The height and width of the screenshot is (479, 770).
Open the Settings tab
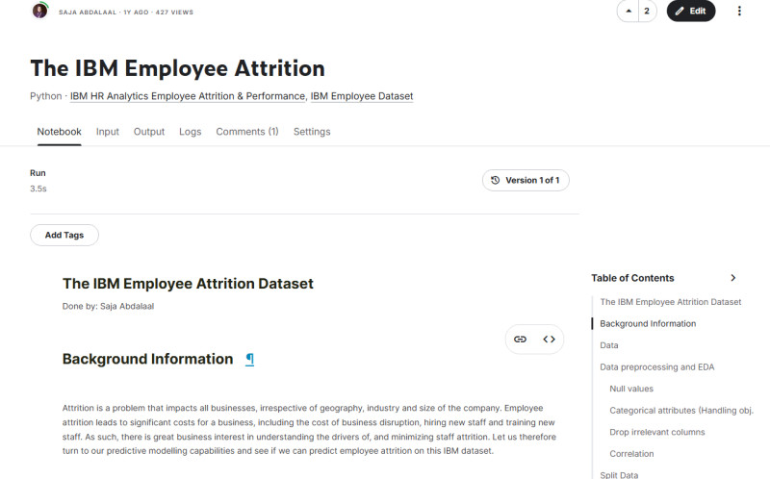click(x=312, y=132)
